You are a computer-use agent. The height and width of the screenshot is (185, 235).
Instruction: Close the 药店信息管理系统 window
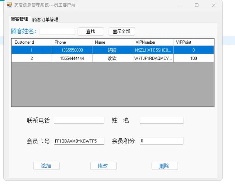pos(214,5)
